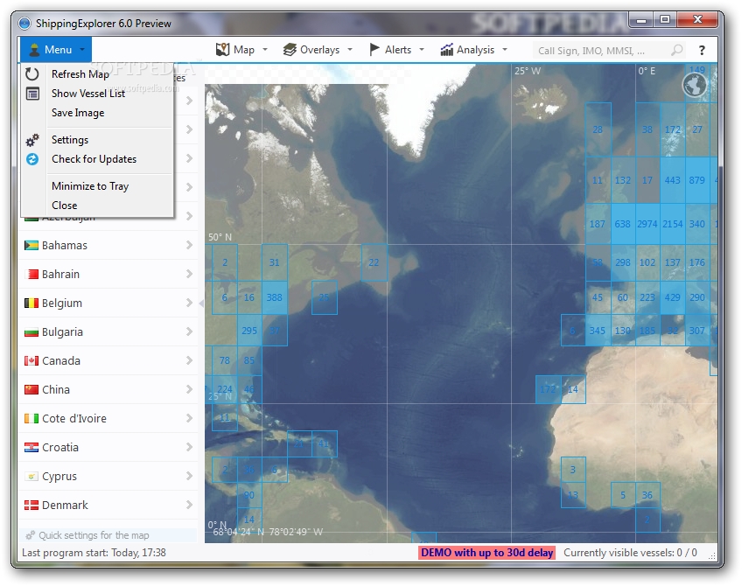Image resolution: width=742 pixels, height=586 pixels.
Task: Click the search magnifier icon
Action: (x=677, y=50)
